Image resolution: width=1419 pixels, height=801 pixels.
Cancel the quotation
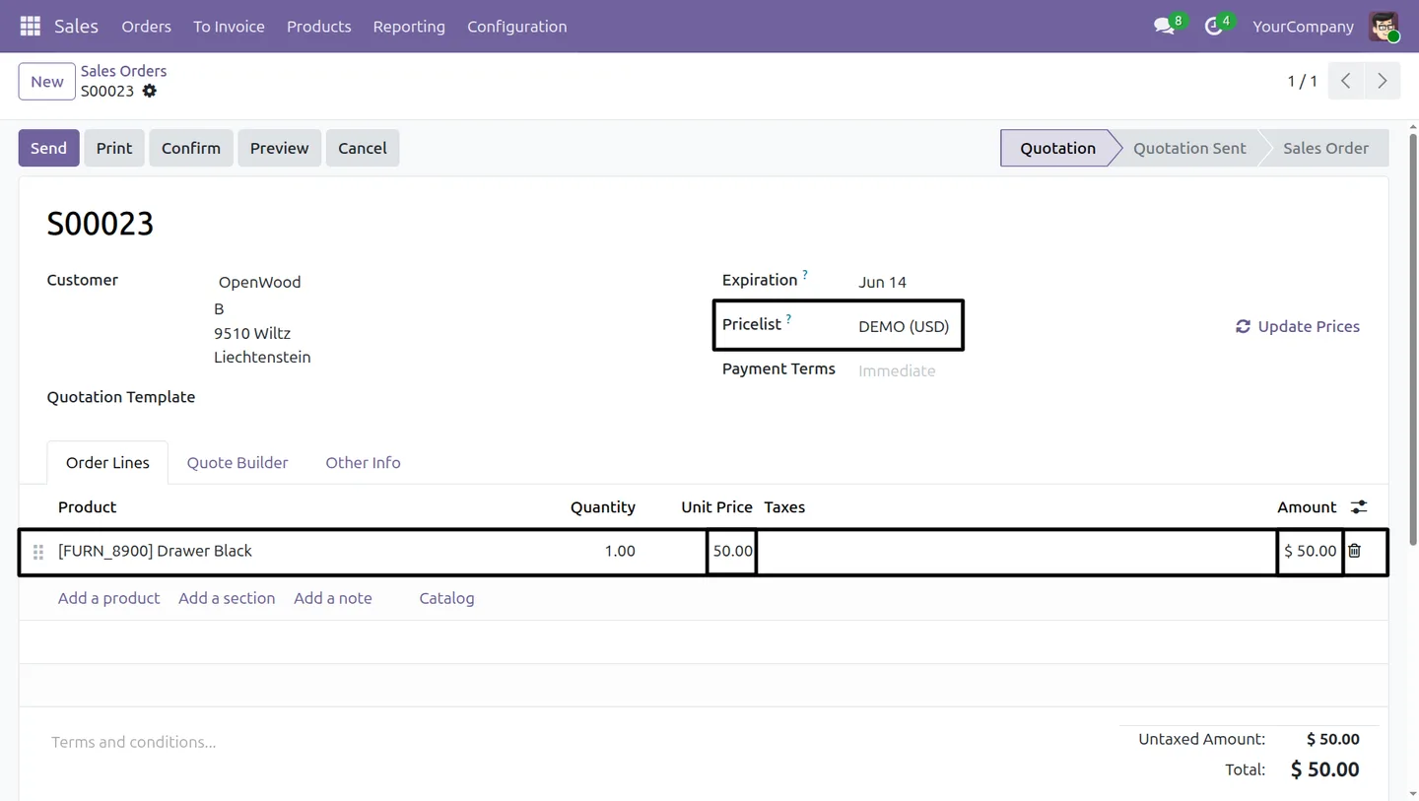pyautogui.click(x=363, y=148)
